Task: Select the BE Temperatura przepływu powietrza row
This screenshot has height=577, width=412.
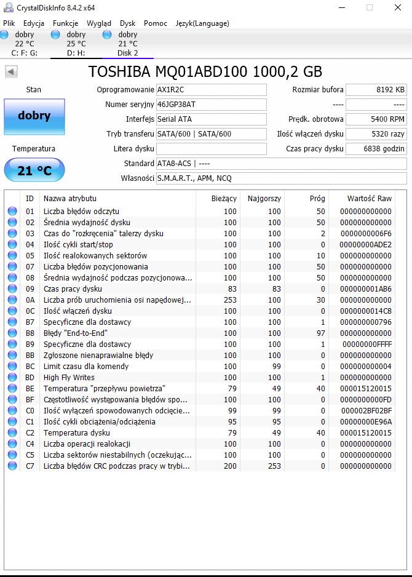Action: (x=200, y=388)
